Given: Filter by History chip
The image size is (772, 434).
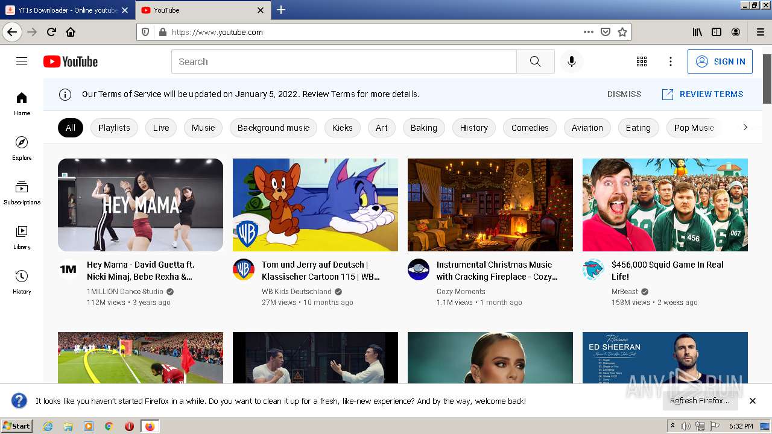Looking at the screenshot, I should coord(474,128).
